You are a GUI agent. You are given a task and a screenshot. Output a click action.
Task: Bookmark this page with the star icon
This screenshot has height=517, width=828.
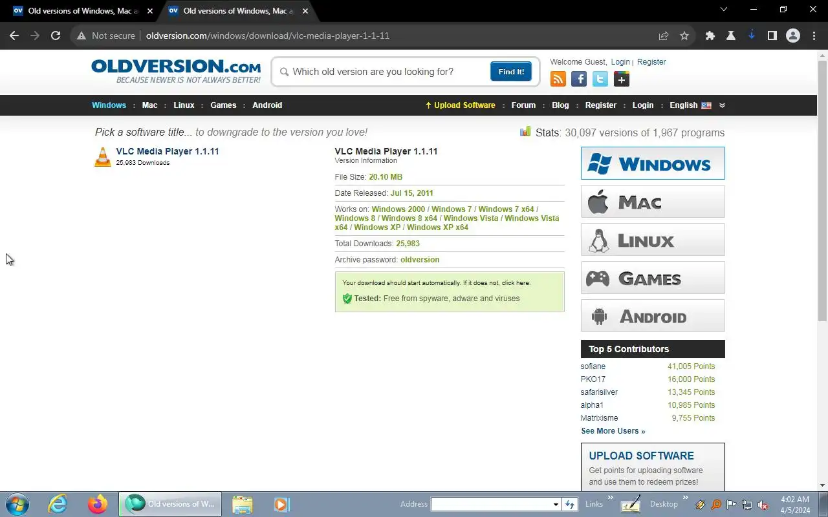[x=684, y=36]
